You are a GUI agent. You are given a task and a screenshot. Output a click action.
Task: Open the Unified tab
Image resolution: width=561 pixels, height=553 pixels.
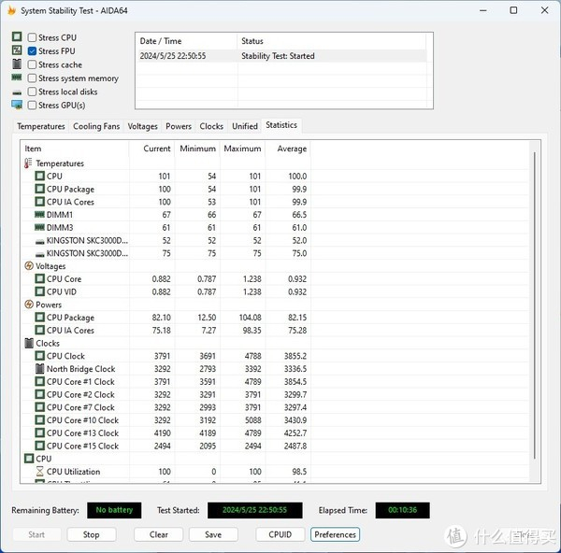tap(245, 126)
